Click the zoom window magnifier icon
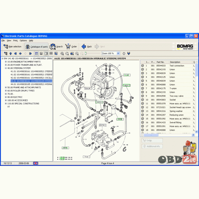The image size is (199, 199). tap(72, 54)
